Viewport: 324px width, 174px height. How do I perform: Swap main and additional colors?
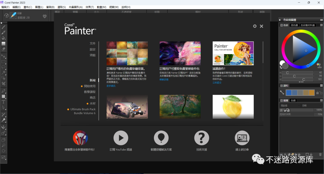(281, 67)
